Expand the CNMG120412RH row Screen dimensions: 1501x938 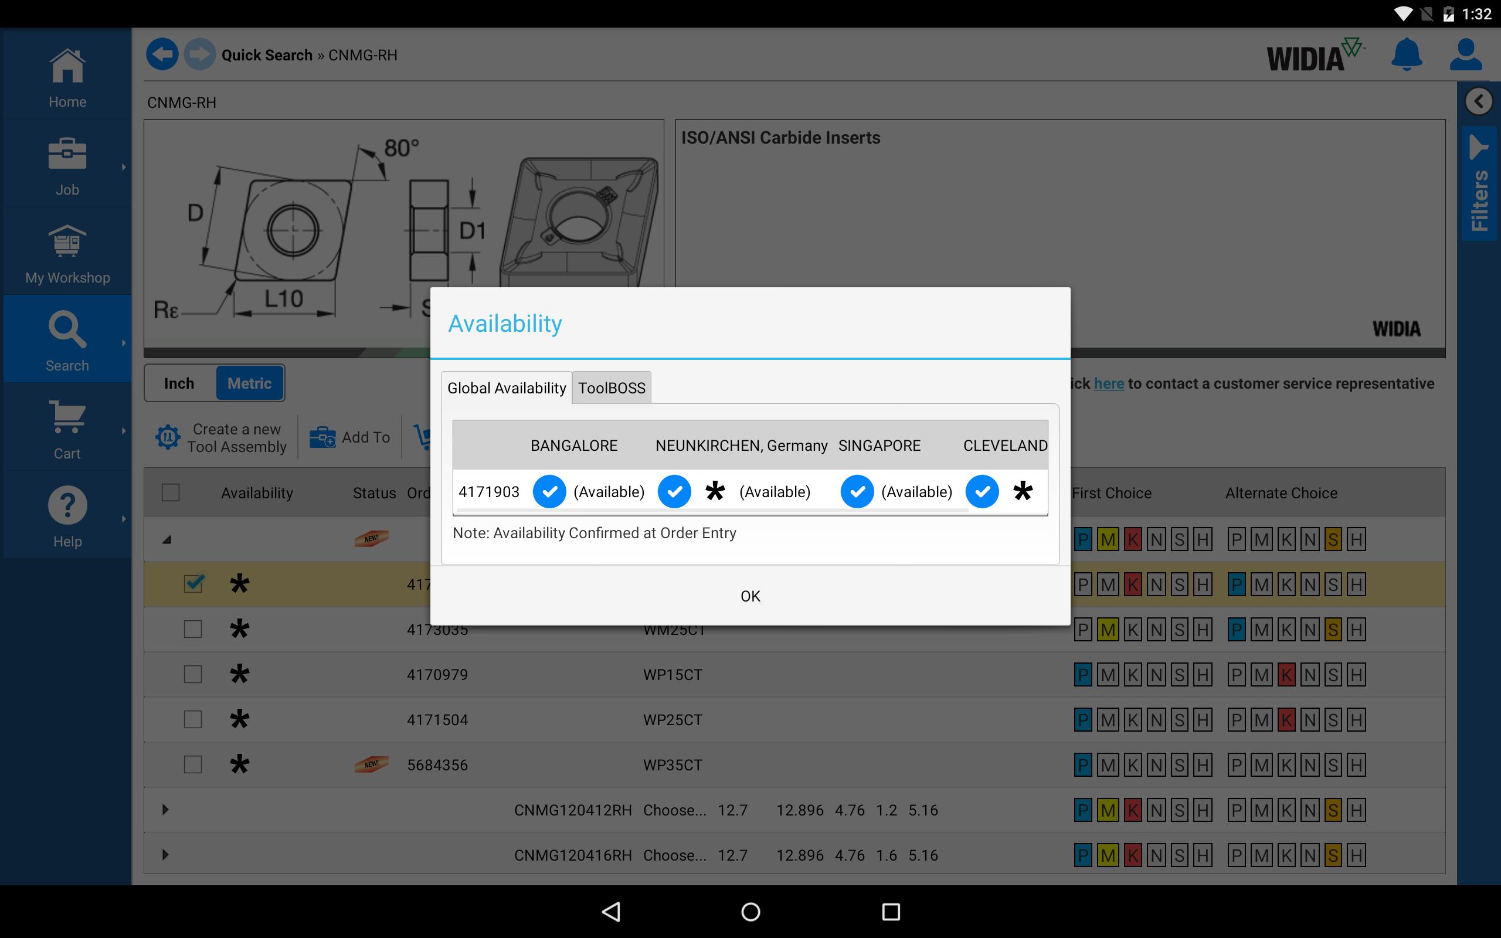[165, 810]
